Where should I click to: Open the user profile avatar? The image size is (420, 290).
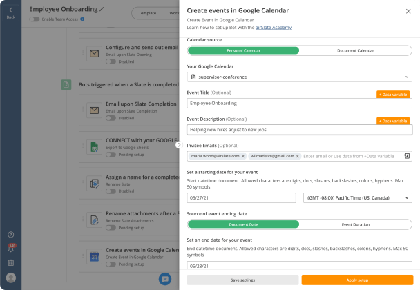coord(11,278)
